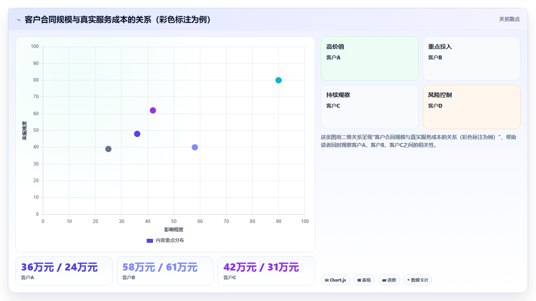Click the 58万元 / 61万元 客户B stat card
536x301 pixels.
165,271
